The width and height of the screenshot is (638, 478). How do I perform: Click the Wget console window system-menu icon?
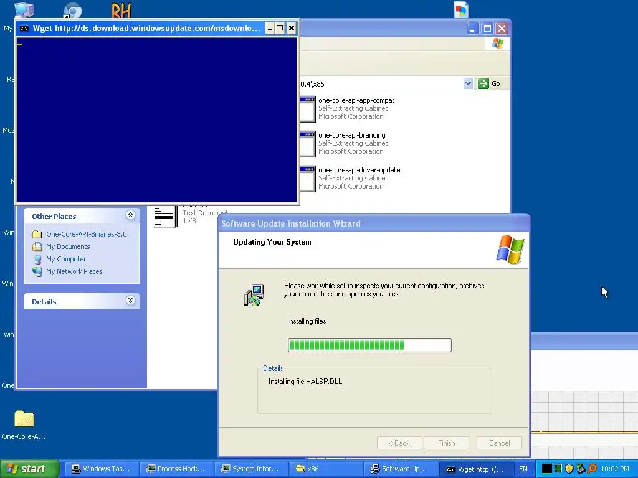[24, 28]
